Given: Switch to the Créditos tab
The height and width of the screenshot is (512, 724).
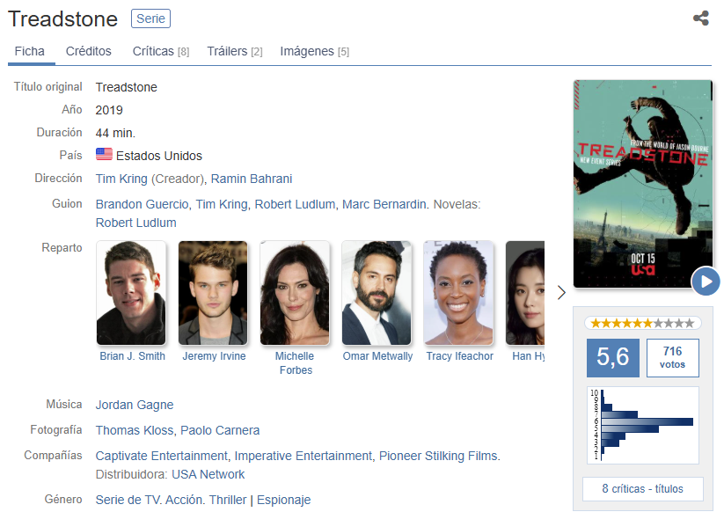Looking at the screenshot, I should [x=89, y=51].
